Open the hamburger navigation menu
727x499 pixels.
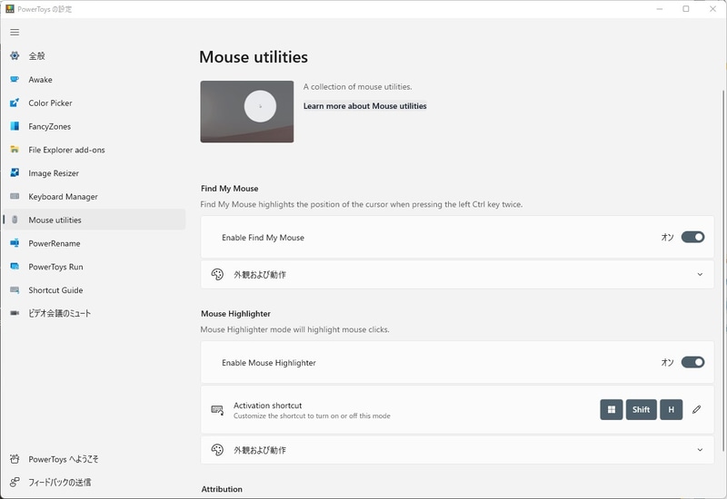[15, 32]
